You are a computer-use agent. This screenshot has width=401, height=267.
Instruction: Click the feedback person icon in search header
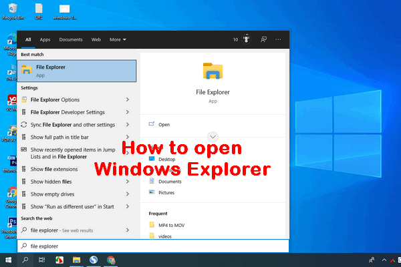tap(263, 39)
